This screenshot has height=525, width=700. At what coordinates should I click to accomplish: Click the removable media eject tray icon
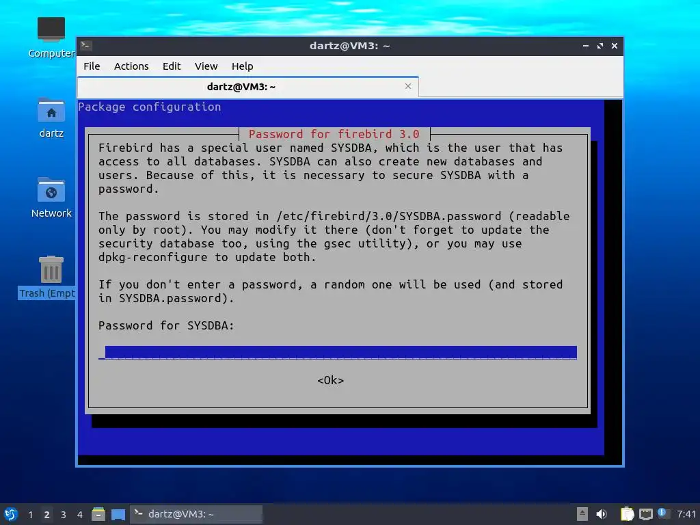click(582, 514)
